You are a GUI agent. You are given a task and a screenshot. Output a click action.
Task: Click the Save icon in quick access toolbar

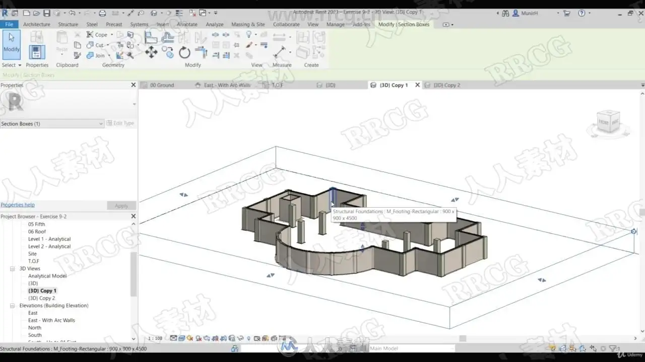tap(46, 13)
